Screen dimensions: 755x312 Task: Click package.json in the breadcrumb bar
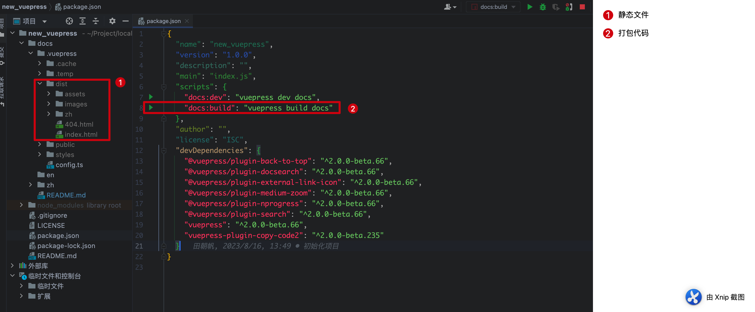pos(78,7)
